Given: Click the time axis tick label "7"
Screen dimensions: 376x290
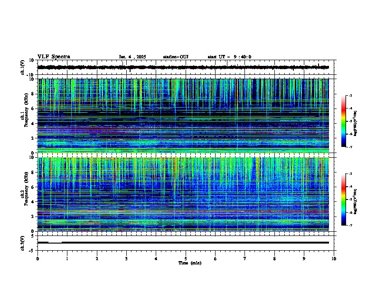Looking at the screenshot, I should tap(245, 259).
